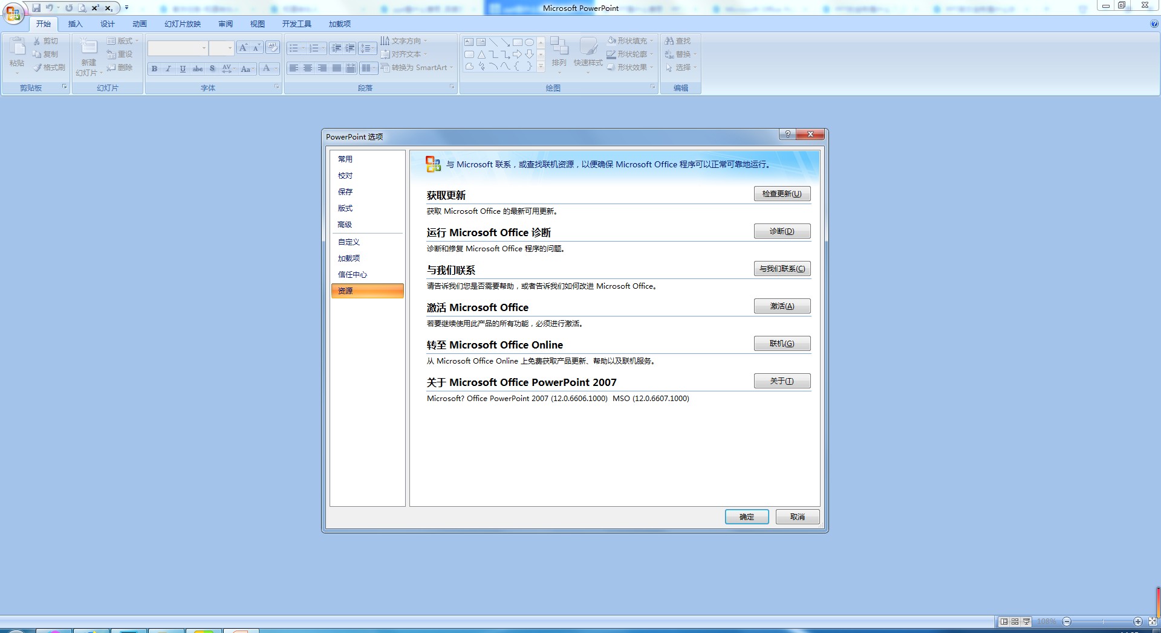Screen dimensions: 1161x633
Task: Click the Text Shadow S icon
Action: click(x=212, y=69)
